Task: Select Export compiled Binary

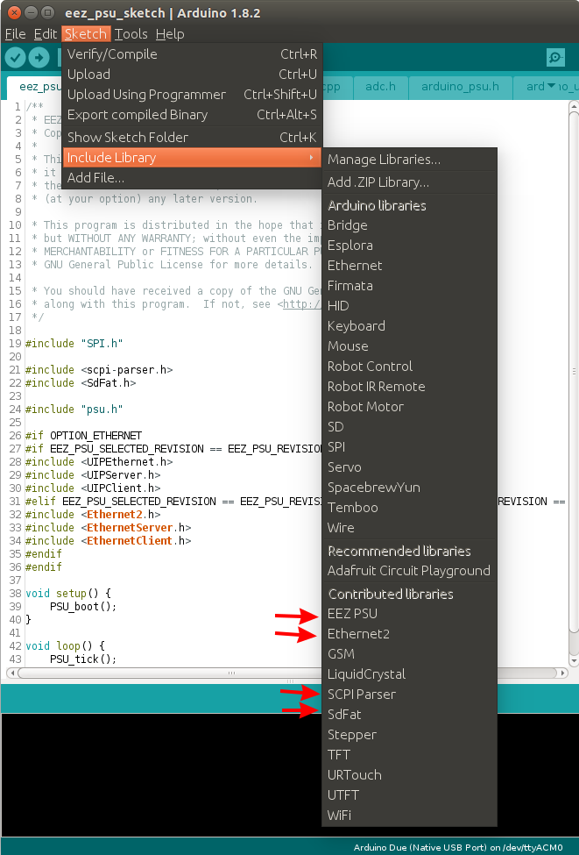Action: click(x=193, y=115)
